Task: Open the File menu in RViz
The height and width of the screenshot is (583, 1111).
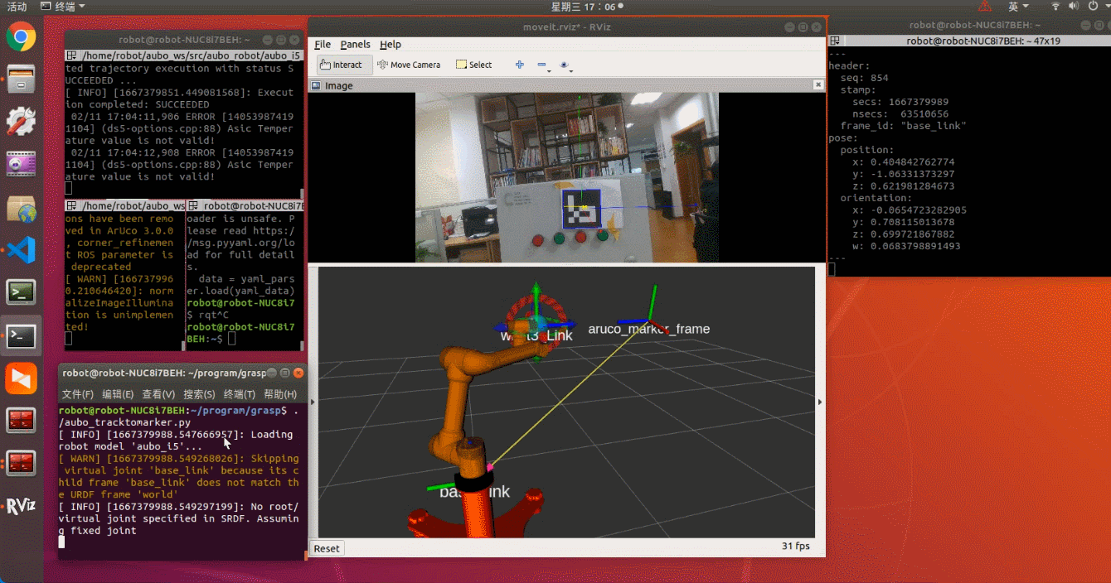Action: [323, 45]
